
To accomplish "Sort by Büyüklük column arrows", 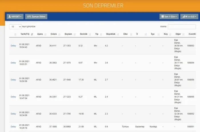I will pos(118,34).
